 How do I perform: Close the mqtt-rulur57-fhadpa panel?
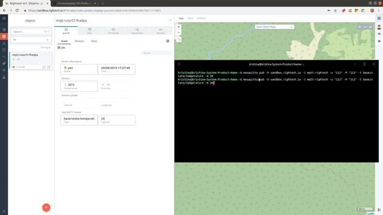(x=170, y=20)
